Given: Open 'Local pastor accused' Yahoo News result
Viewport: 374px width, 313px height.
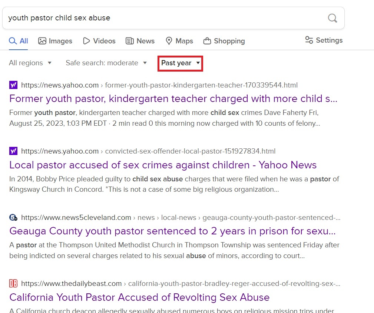Looking at the screenshot, I should 163,165.
